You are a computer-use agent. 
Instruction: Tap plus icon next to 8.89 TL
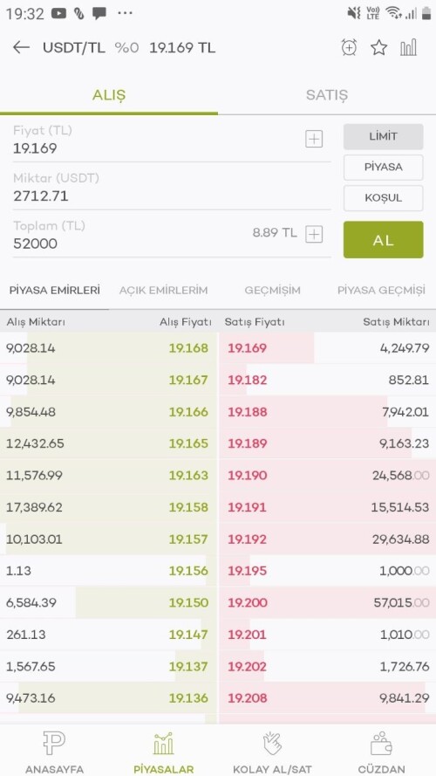tap(314, 234)
